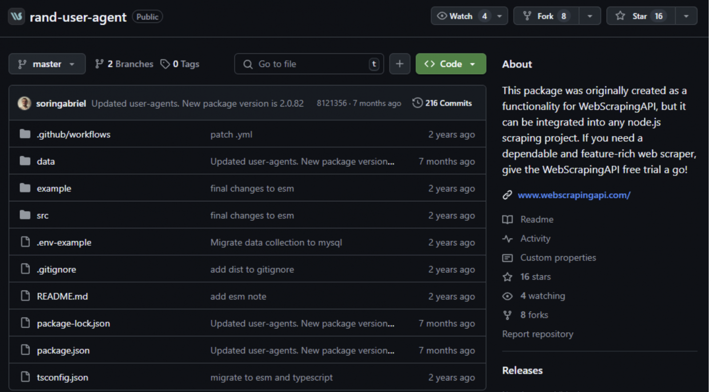Screen dimensions: 711x392
Task: Open the 'patch .yml' commit message
Action: (231, 134)
